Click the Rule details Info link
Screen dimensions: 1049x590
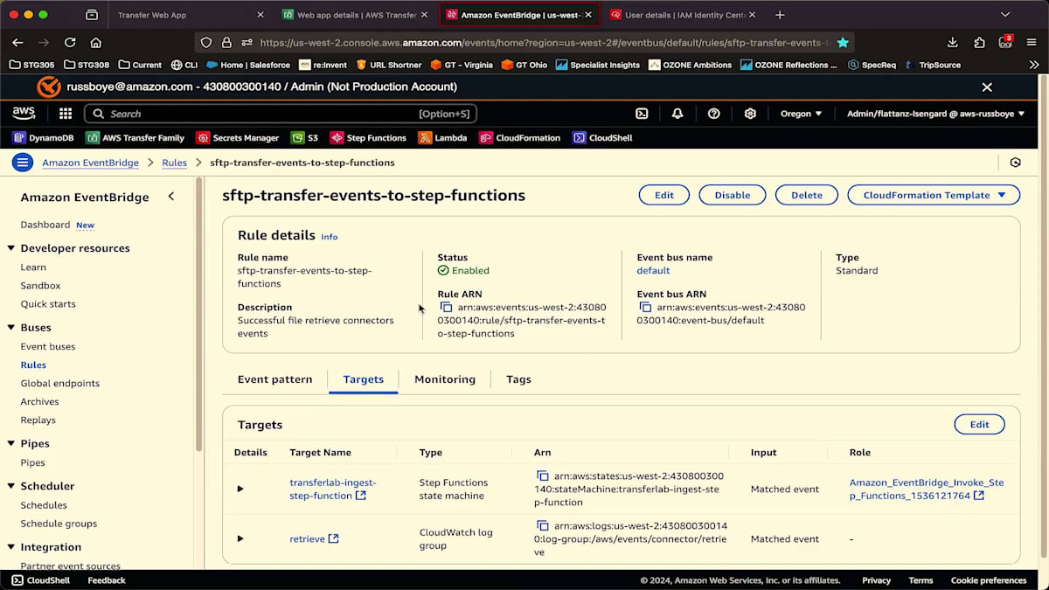coord(329,237)
